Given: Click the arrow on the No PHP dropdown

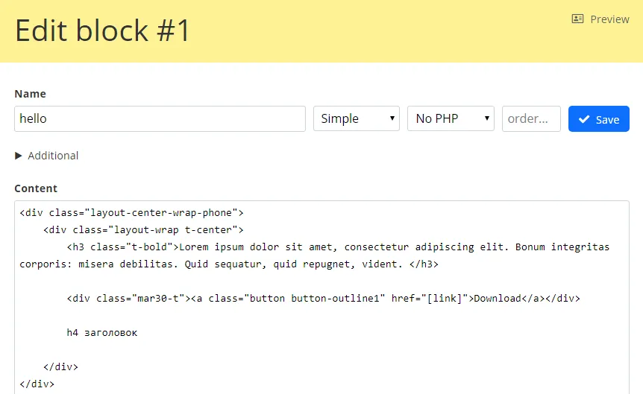Looking at the screenshot, I should tap(487, 118).
